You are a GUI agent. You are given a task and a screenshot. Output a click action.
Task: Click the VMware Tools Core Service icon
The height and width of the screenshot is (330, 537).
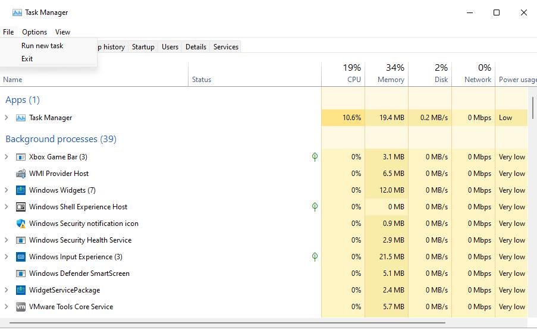click(x=21, y=307)
